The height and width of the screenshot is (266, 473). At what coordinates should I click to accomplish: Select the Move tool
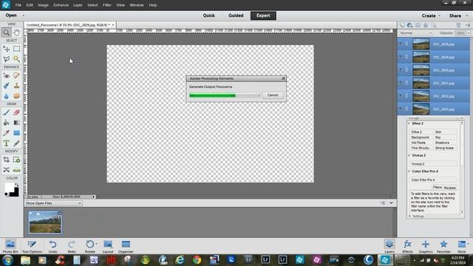pyautogui.click(x=6, y=49)
